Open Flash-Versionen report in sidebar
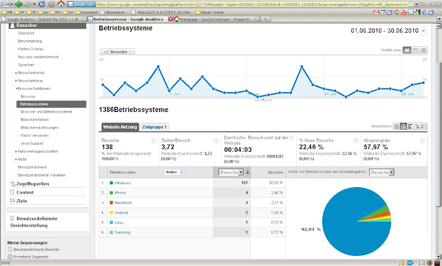This screenshot has height=266, width=442. (34, 135)
